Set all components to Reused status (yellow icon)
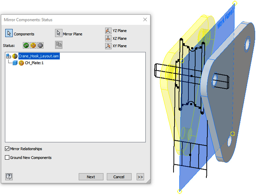This screenshot has height=195, width=257. pos(33,45)
